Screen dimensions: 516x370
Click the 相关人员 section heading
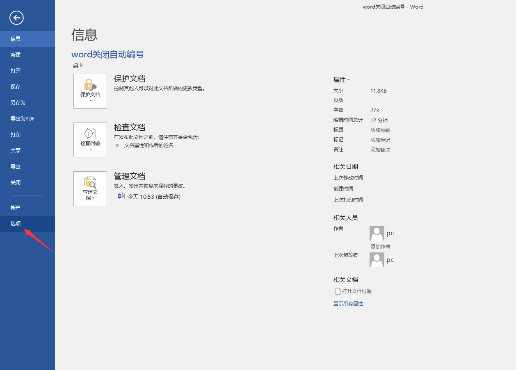pos(346,218)
